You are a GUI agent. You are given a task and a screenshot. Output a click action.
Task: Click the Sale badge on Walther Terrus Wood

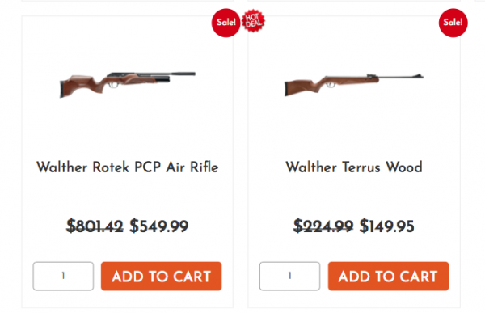pos(453,23)
